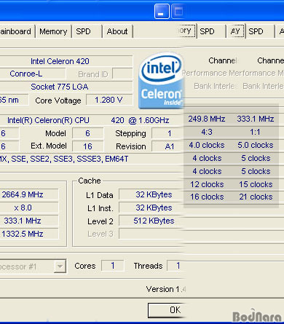The height and width of the screenshot is (324, 284).
Task: Click the Intel Celeron Inside logo
Action: point(161,80)
